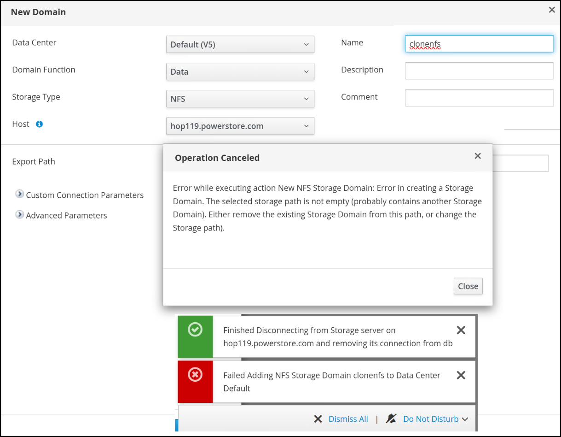Click the Dismiss All X icon
This screenshot has height=437, width=561.
tap(318, 419)
